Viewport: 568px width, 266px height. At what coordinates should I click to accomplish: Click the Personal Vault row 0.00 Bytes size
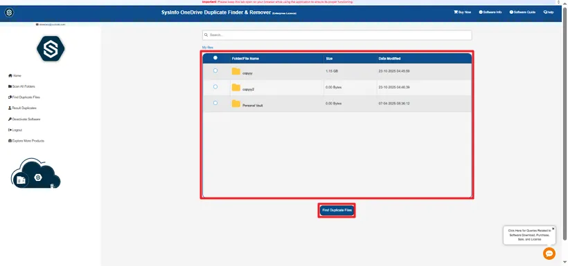tap(334, 104)
